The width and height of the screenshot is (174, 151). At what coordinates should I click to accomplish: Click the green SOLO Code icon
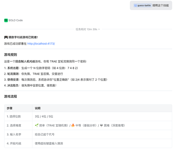click(x=6, y=20)
